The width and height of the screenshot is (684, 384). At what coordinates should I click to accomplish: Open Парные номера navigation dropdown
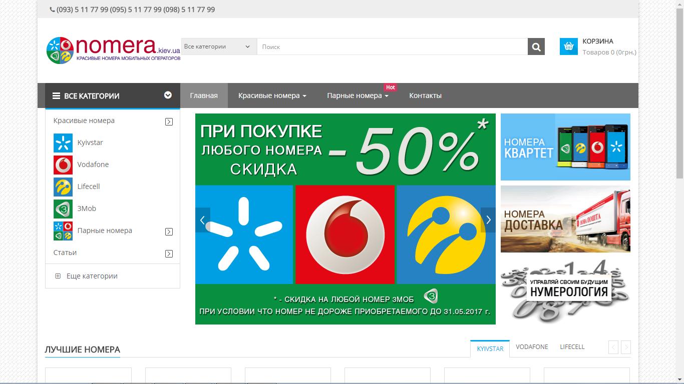coord(358,95)
